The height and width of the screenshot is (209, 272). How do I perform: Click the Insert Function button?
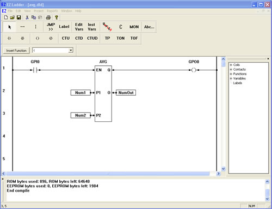16,51
